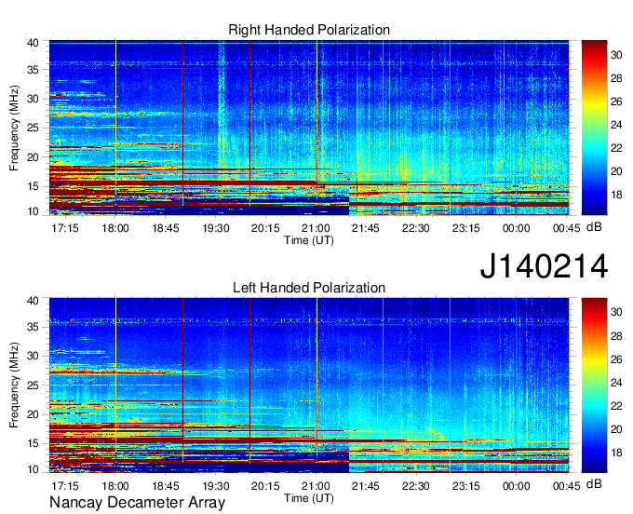Click the 00:45 time tick under the upper plot
The height and width of the screenshot is (514, 633).
(x=567, y=228)
